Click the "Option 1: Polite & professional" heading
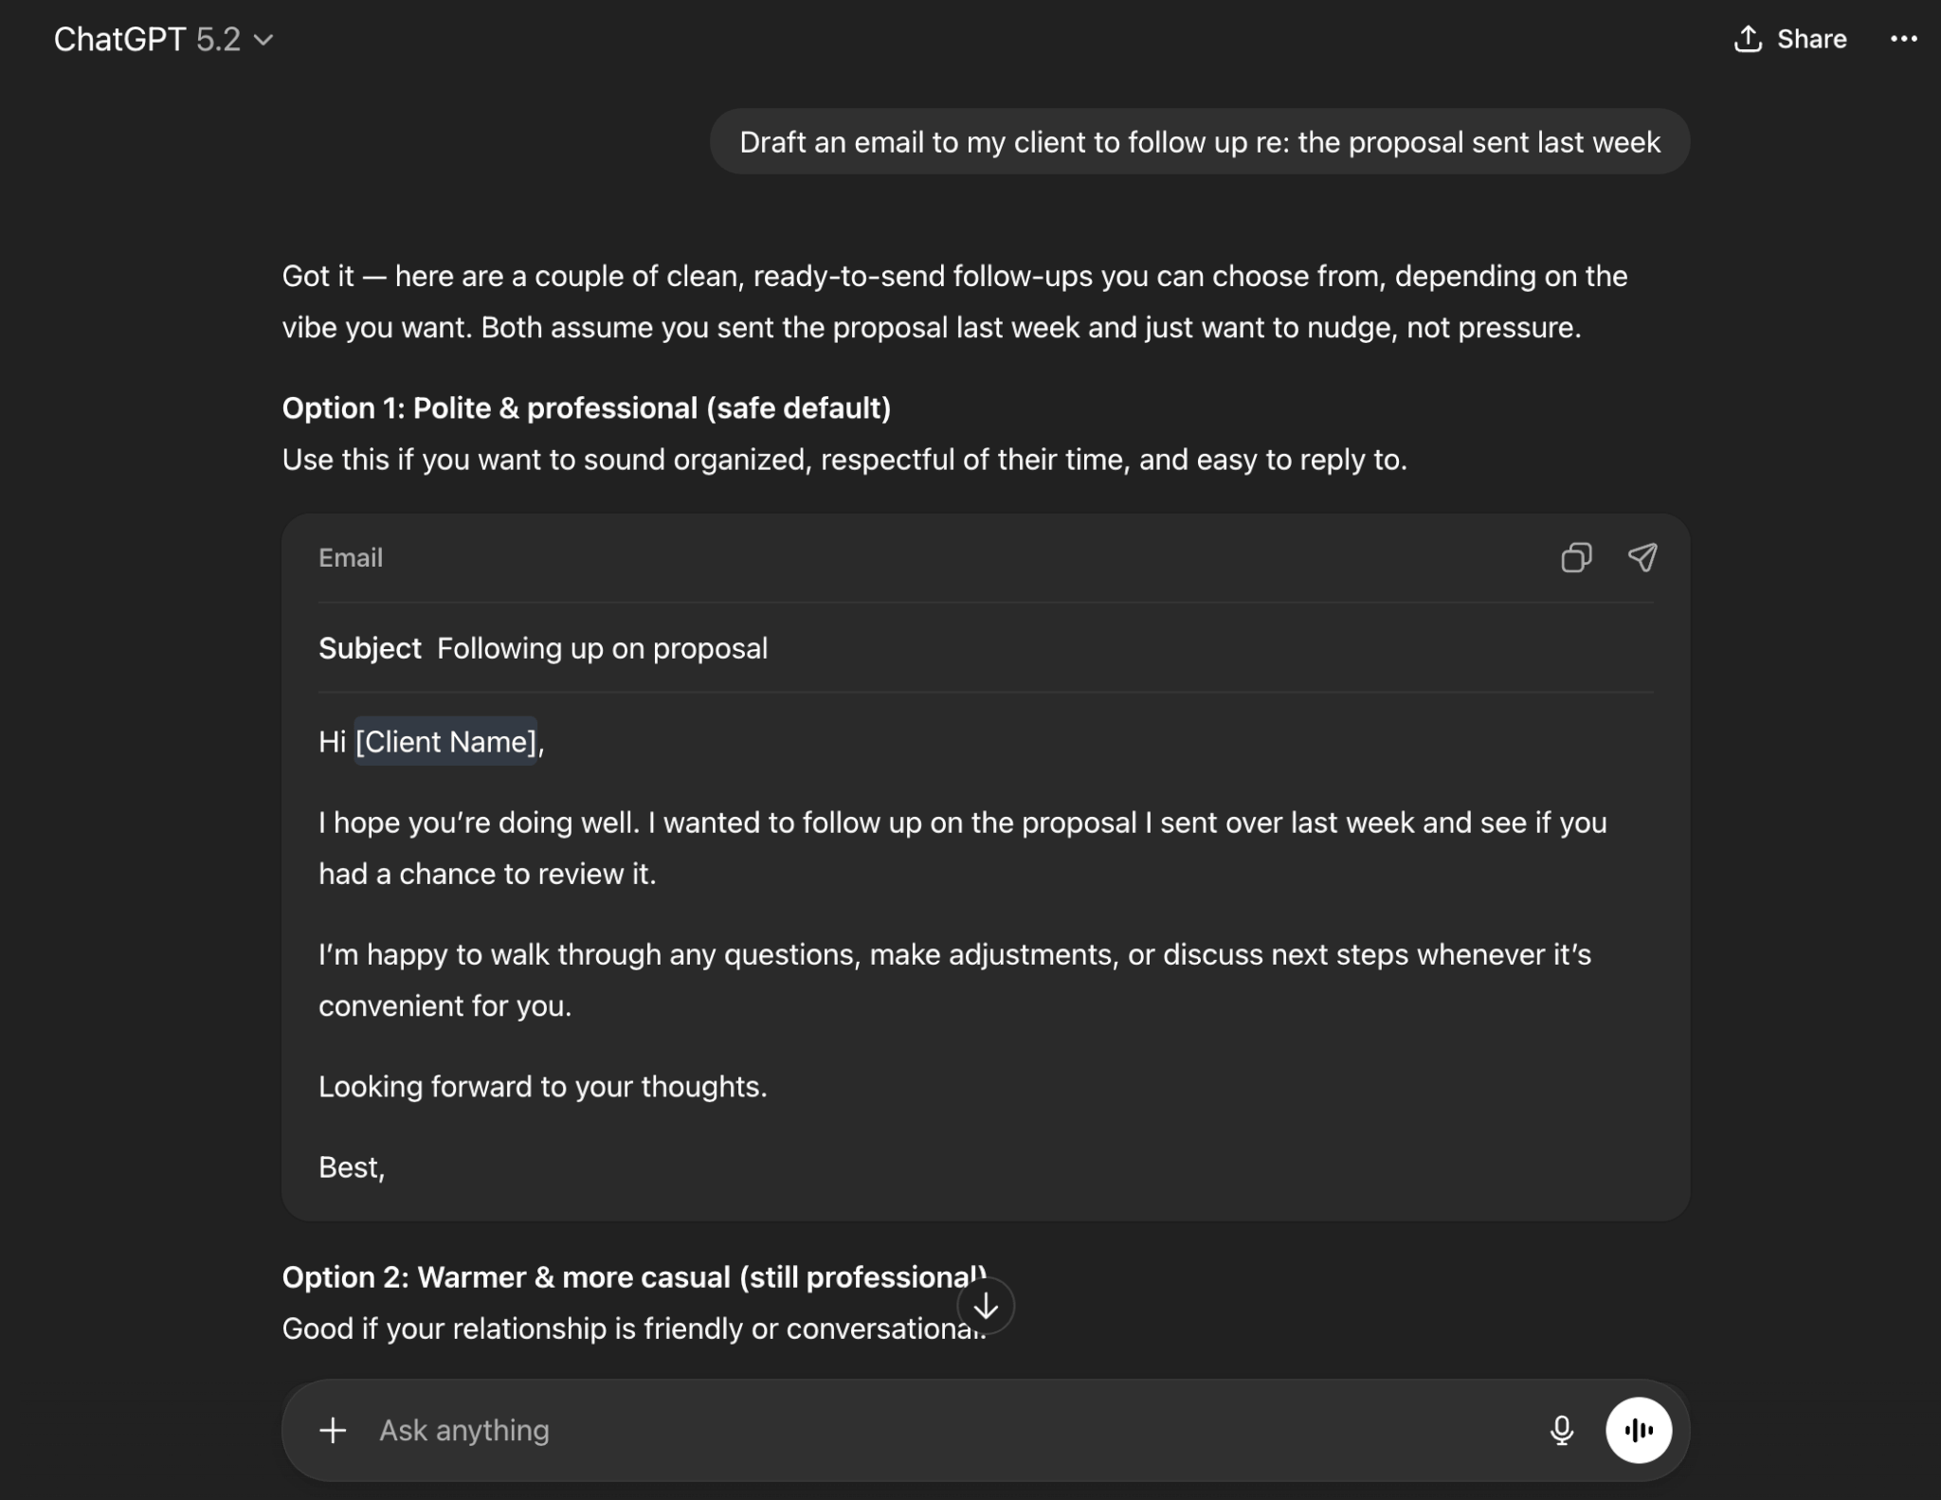 pyautogui.click(x=586, y=408)
